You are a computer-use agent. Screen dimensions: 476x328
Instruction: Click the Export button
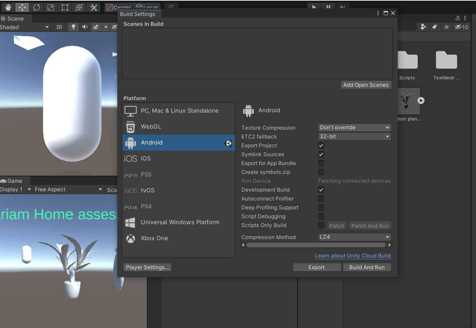(317, 267)
